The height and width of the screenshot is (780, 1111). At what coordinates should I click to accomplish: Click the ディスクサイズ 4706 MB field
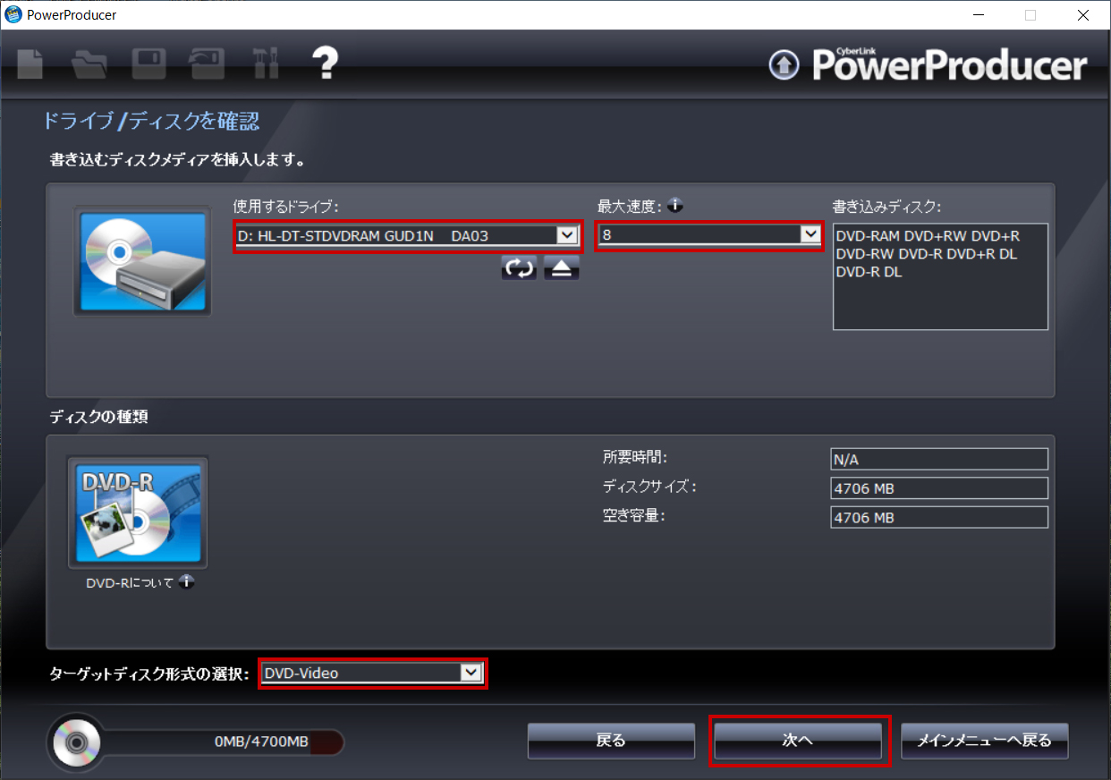[x=939, y=488]
